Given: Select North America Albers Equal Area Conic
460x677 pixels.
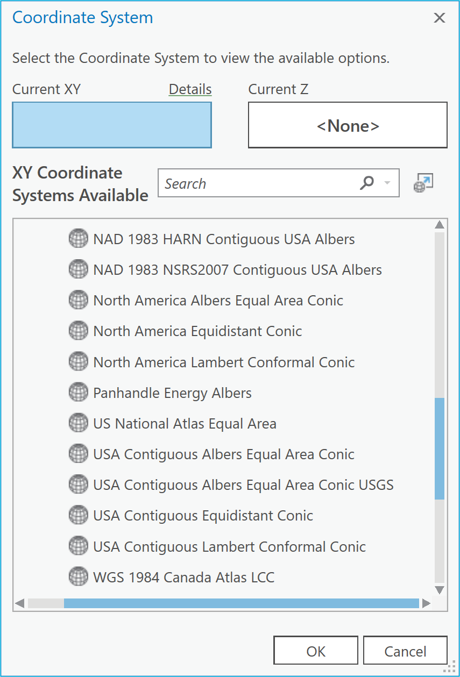Looking at the screenshot, I should click(218, 300).
